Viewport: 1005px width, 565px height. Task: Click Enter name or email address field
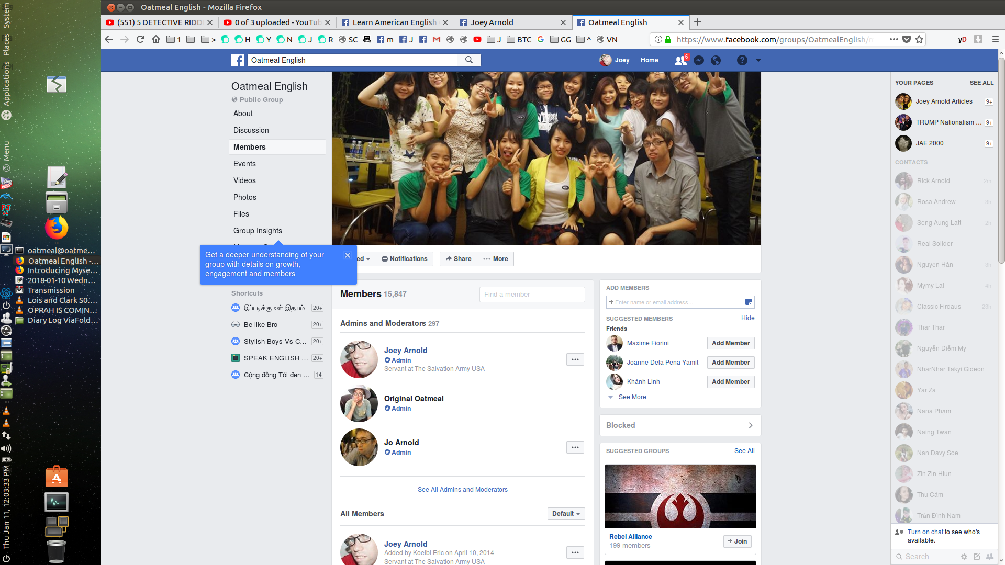click(x=680, y=302)
